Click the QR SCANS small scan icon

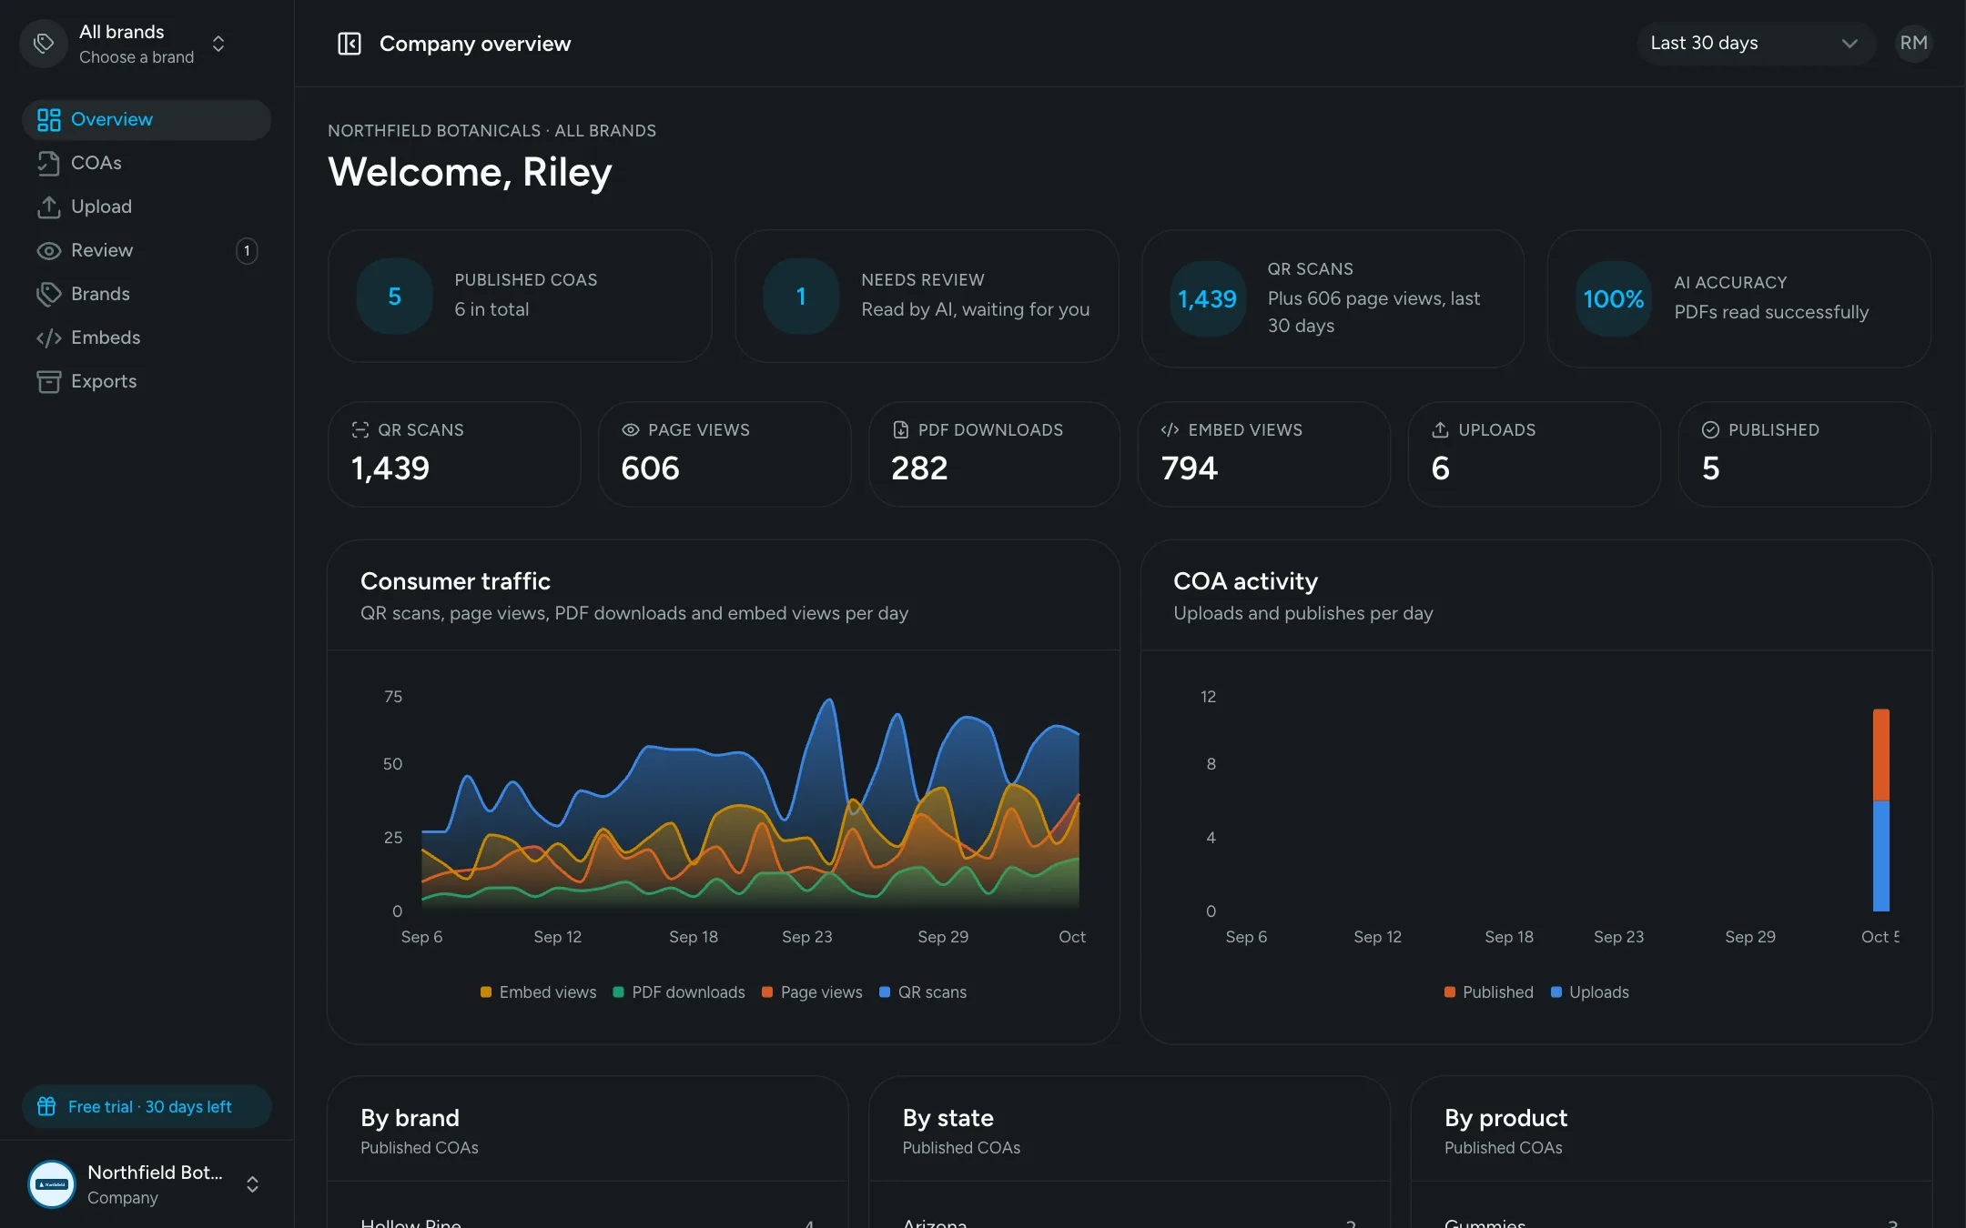pyautogui.click(x=360, y=429)
